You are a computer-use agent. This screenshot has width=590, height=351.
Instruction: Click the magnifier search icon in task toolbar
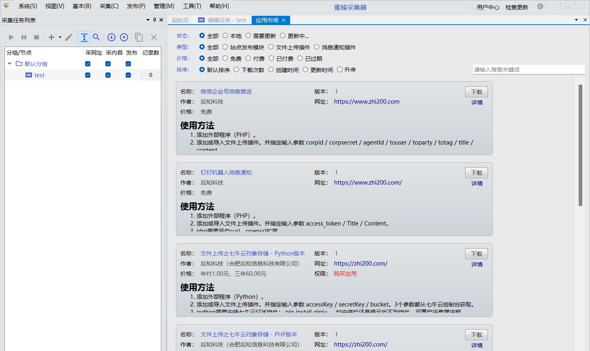pos(96,37)
